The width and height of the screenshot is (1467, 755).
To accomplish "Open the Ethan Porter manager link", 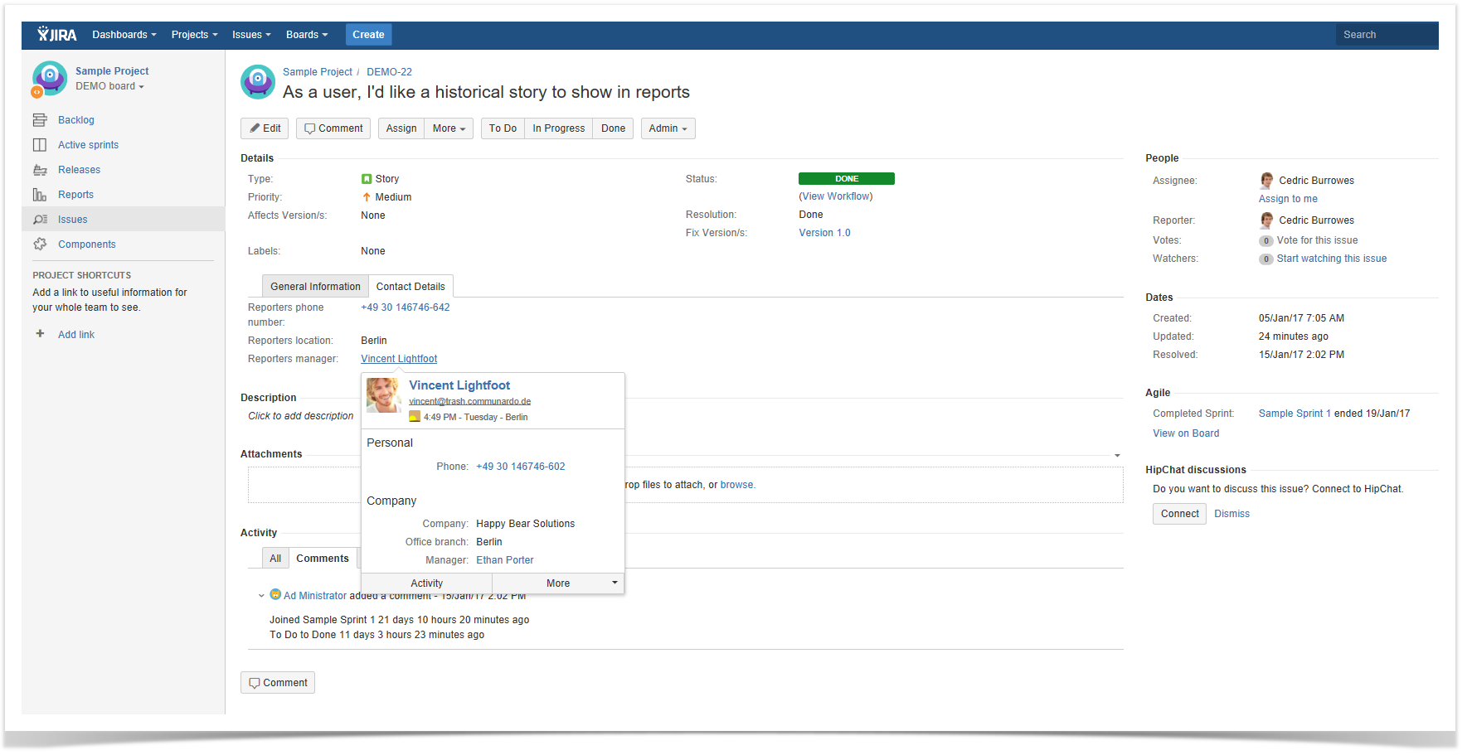I will [505, 560].
